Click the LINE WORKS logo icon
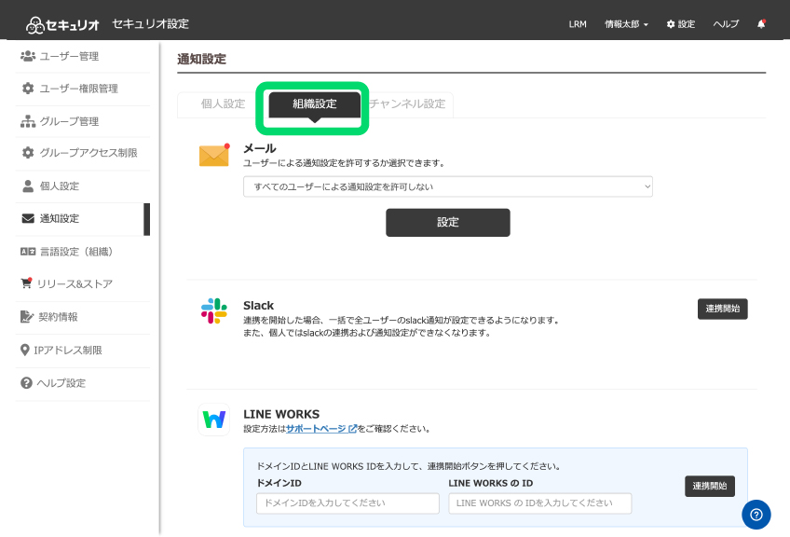 pyautogui.click(x=213, y=420)
